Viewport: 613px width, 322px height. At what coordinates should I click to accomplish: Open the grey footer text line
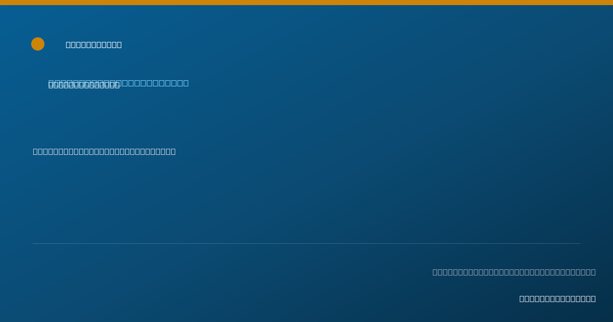coord(514,272)
